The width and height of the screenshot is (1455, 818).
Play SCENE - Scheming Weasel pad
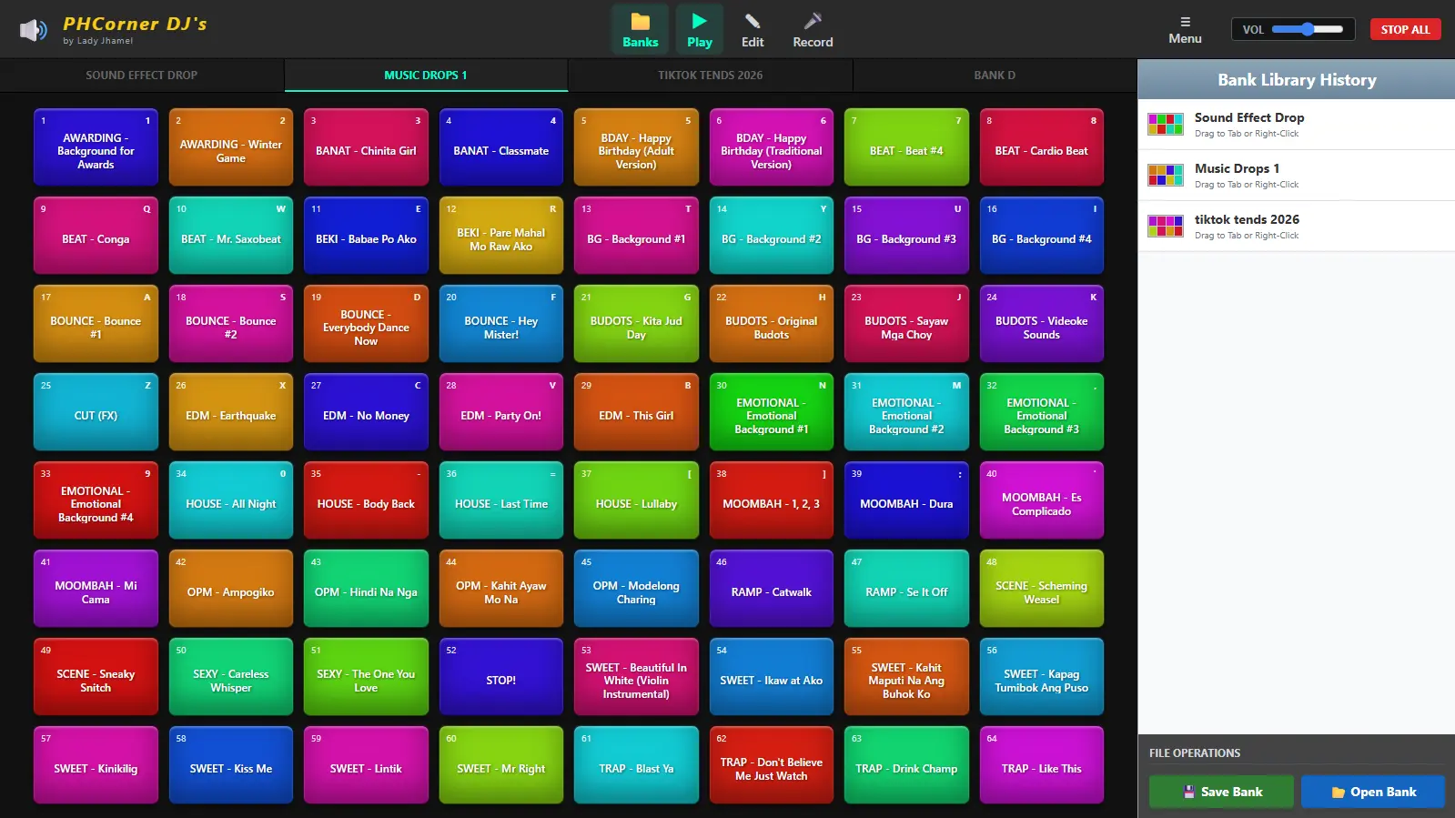1042,588
